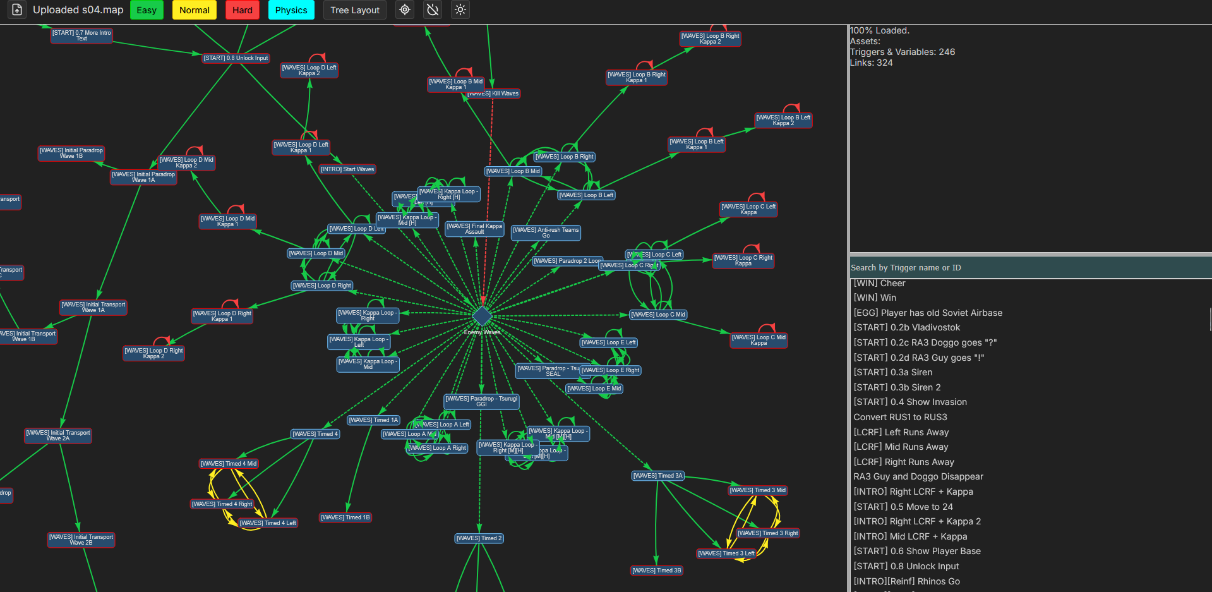Click the [WAVES] Anti-rush Teams Go node

(x=546, y=233)
